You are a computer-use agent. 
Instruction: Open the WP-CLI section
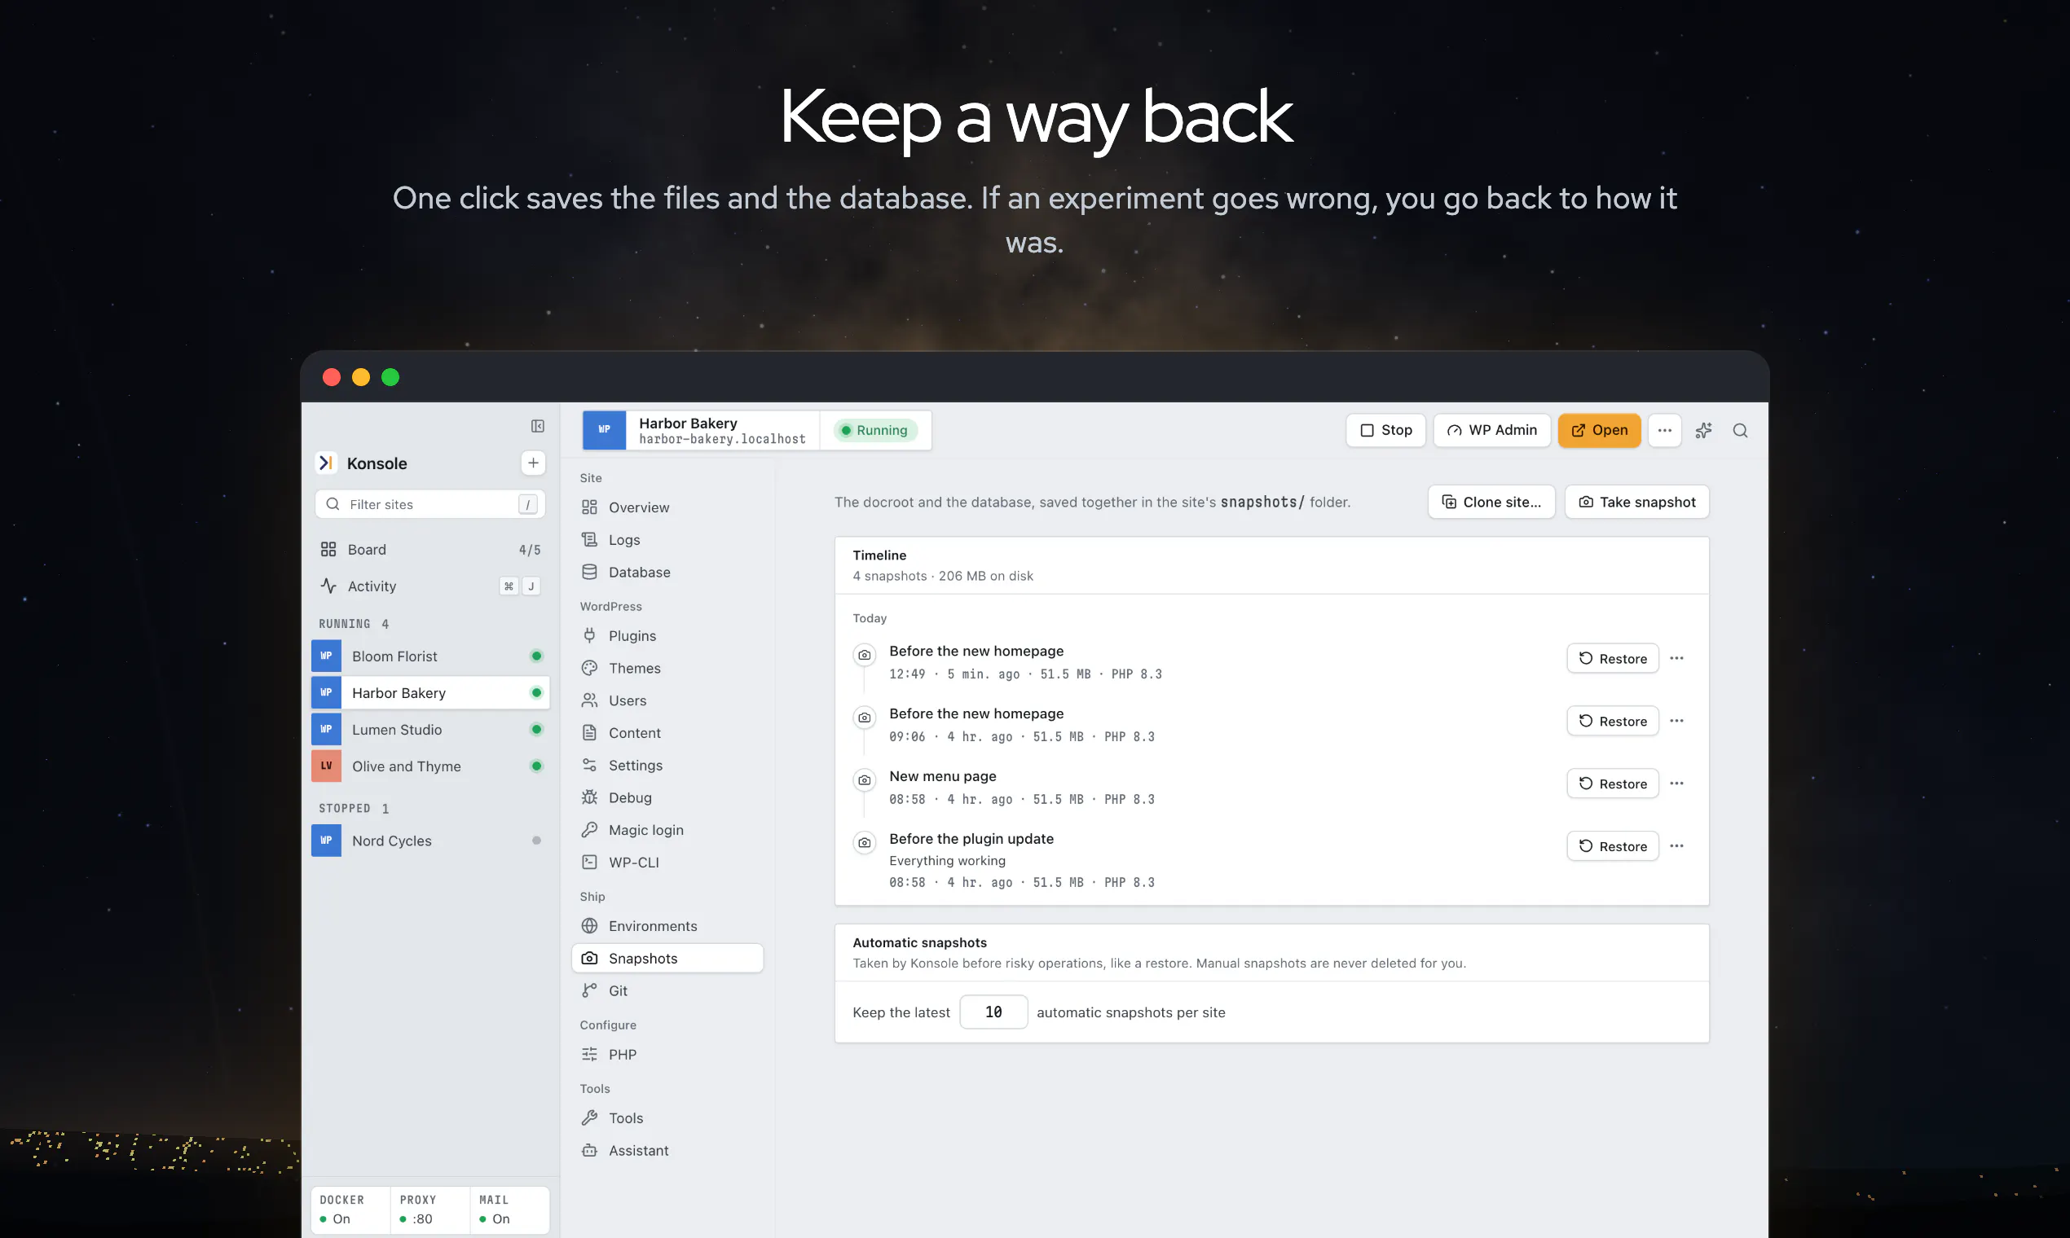pyautogui.click(x=667, y=863)
